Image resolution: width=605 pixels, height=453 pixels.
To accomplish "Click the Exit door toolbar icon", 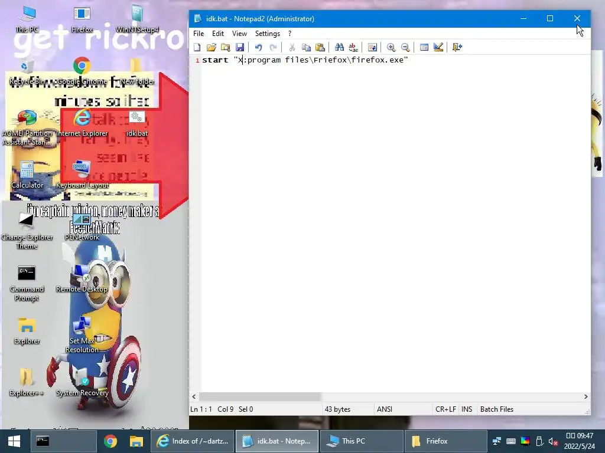I will pyautogui.click(x=457, y=47).
